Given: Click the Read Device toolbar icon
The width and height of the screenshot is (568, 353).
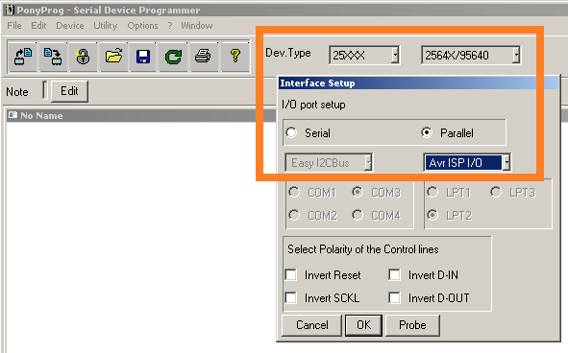Looking at the screenshot, I should [x=23, y=57].
